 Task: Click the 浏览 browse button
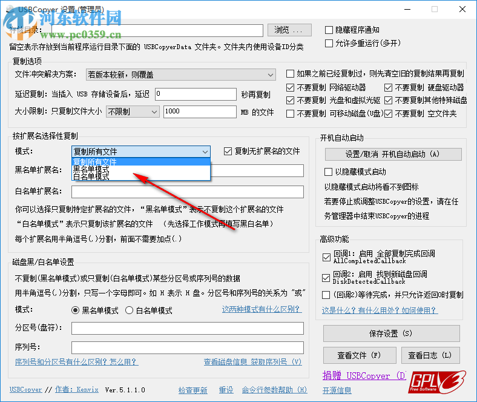tap(289, 30)
